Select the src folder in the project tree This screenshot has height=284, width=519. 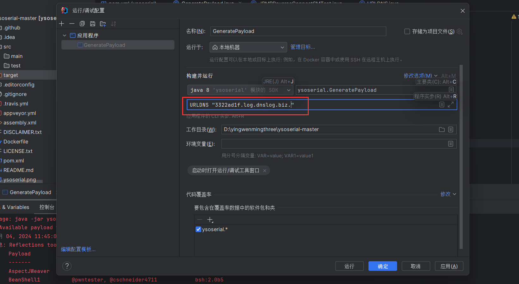pyautogui.click(x=7, y=47)
